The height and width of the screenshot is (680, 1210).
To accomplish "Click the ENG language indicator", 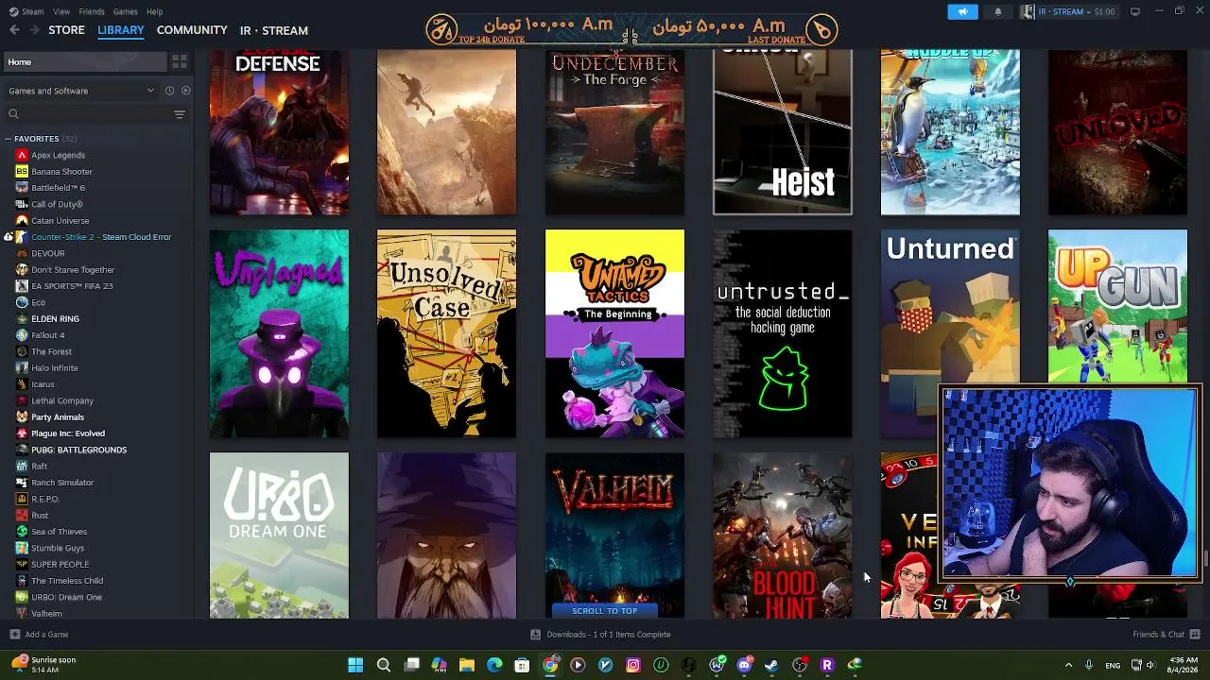I will (x=1114, y=665).
